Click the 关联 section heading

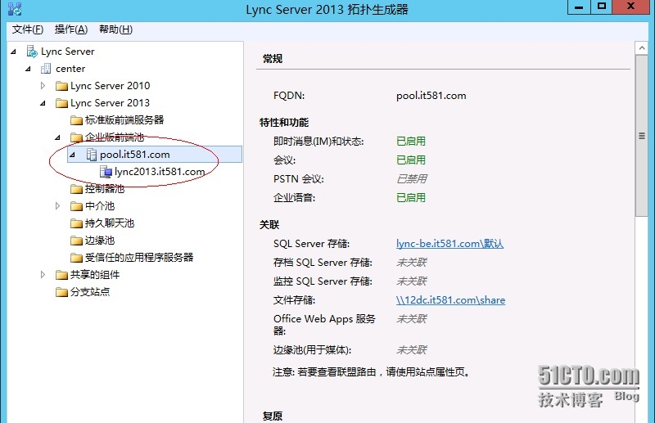pos(269,225)
